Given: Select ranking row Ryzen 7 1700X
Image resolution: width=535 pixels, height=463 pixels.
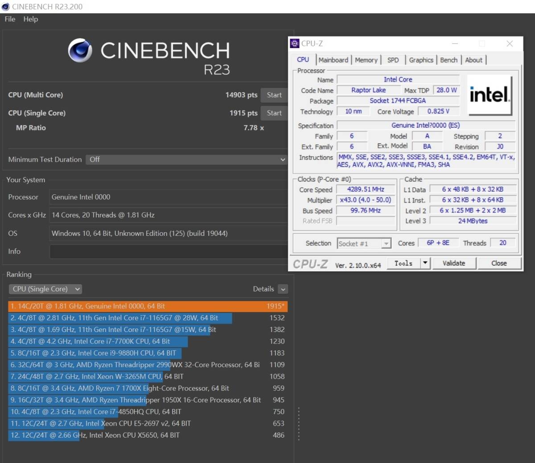Looking at the screenshot, I should coord(148,388).
